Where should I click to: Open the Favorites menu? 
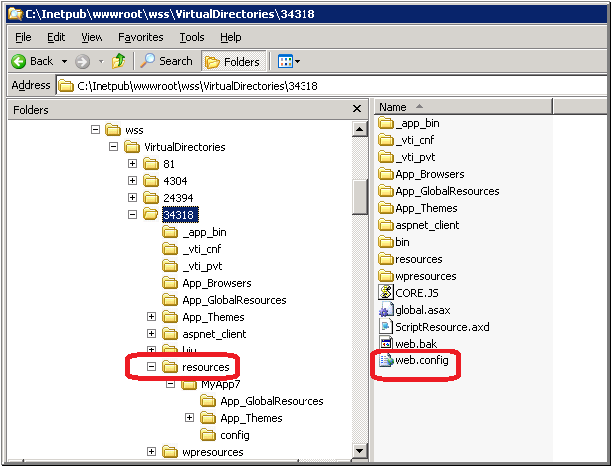point(141,37)
